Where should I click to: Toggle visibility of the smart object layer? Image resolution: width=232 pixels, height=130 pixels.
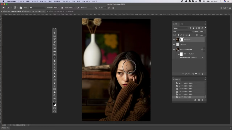pyautogui.click(x=174, y=50)
